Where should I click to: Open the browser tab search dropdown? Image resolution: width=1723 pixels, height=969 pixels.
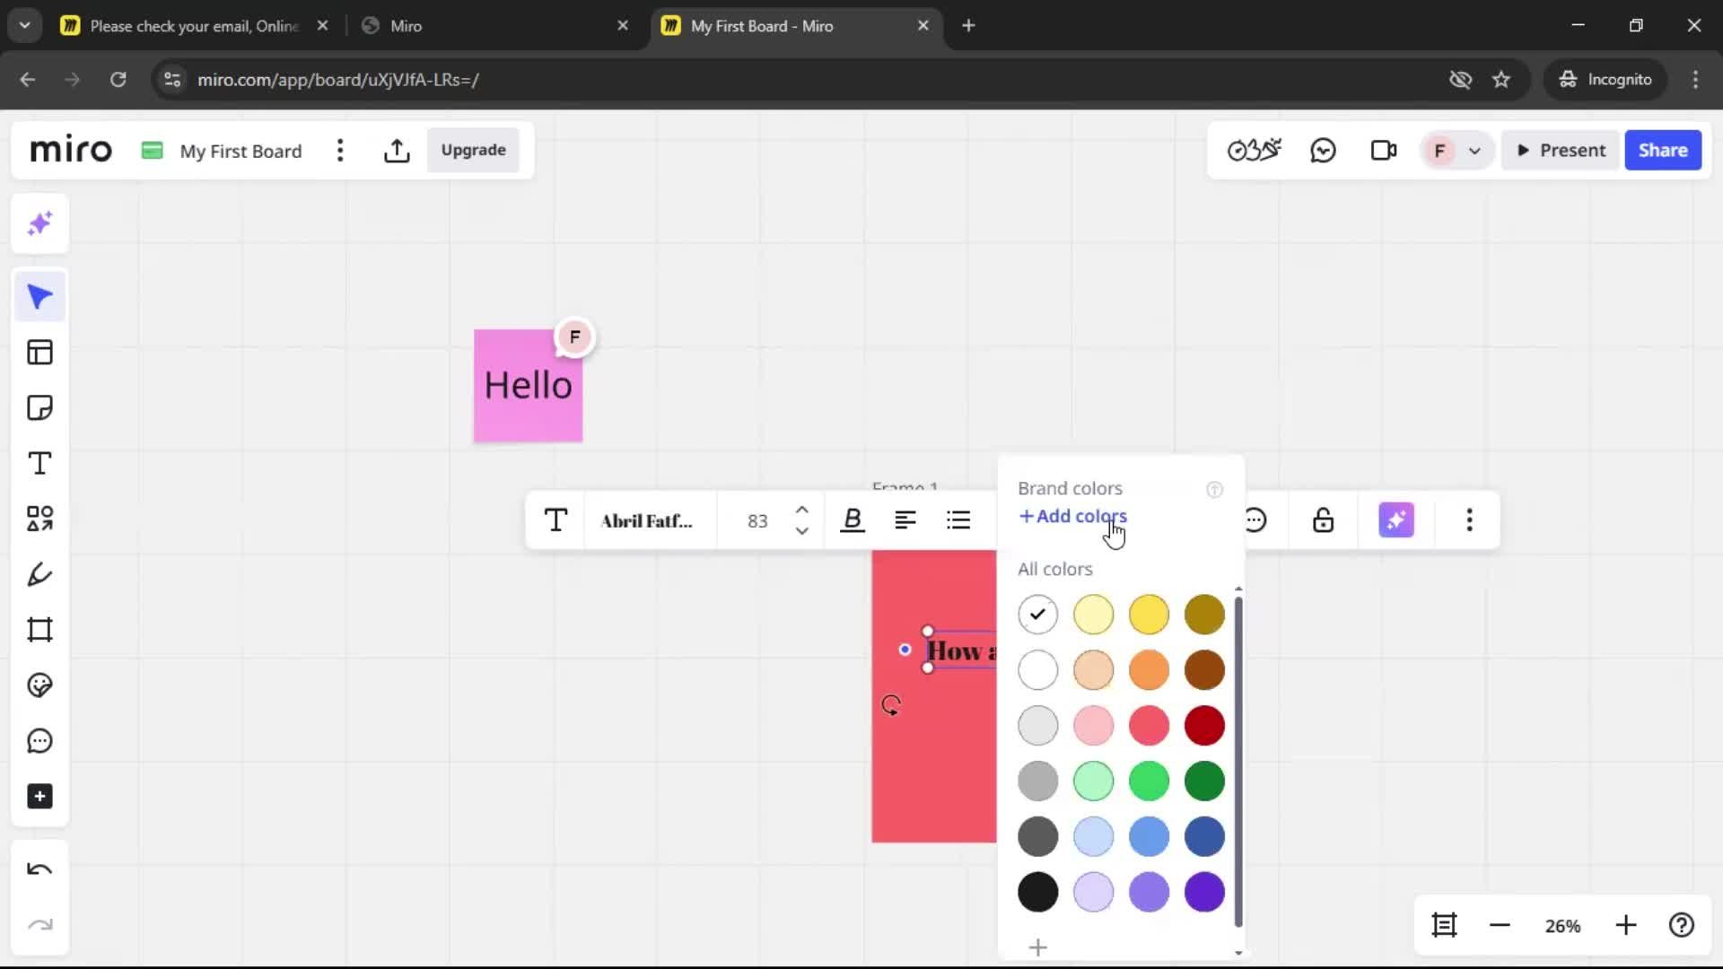coord(25,25)
